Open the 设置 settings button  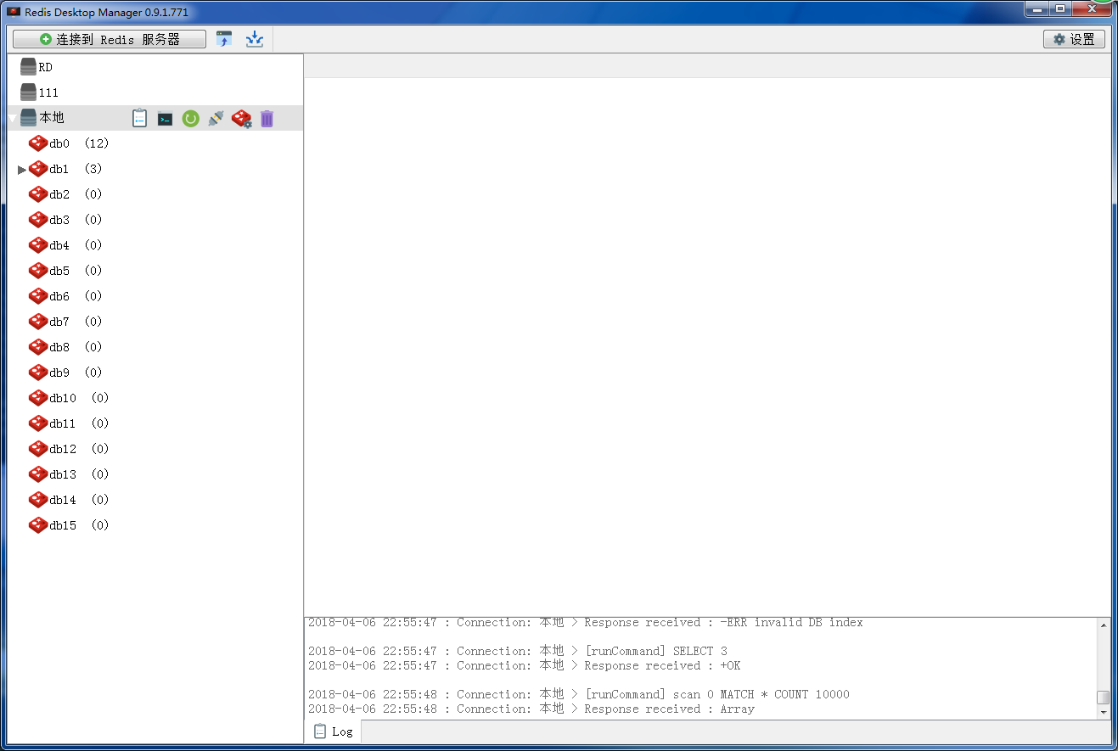pos(1074,39)
